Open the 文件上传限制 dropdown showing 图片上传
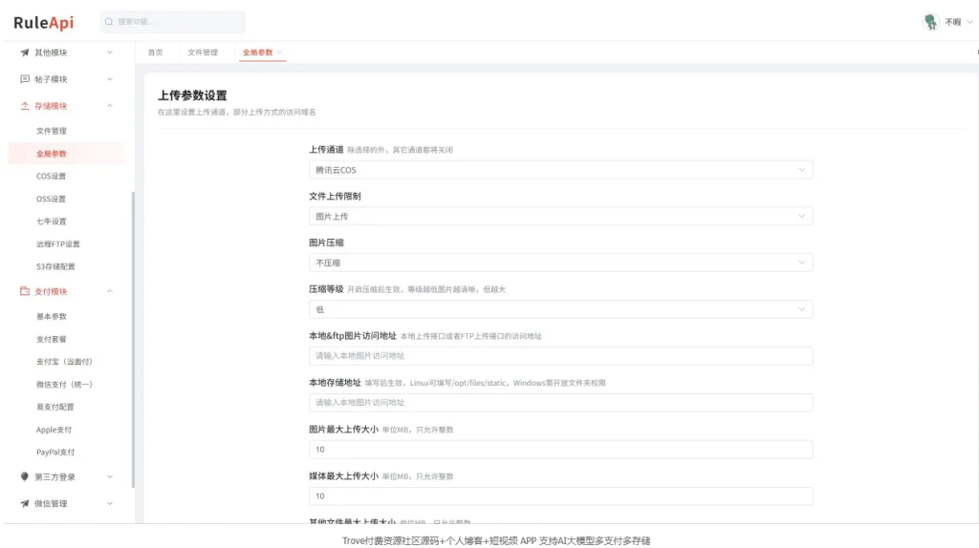The width and height of the screenshot is (979, 548). click(560, 217)
